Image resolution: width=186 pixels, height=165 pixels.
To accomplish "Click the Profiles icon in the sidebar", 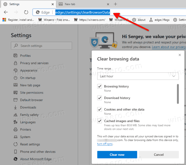I will tap(15, 56).
